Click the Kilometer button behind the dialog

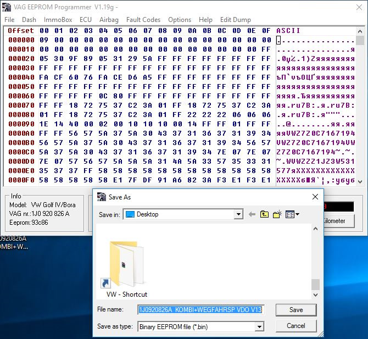[339, 221]
